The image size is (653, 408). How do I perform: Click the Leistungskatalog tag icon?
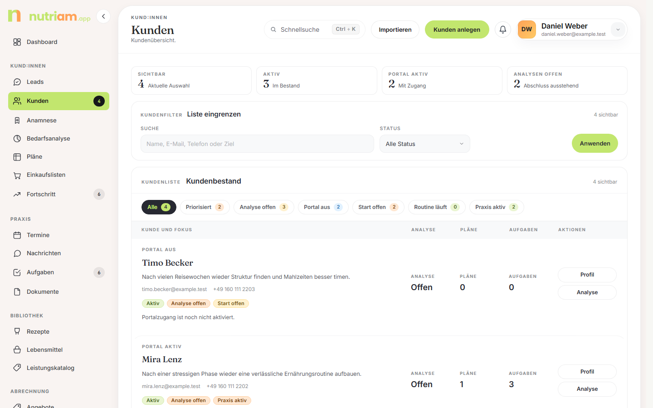pos(17,368)
